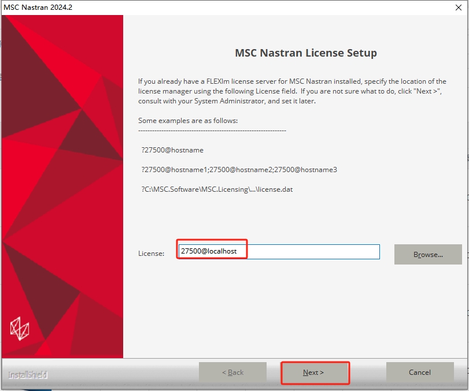The width and height of the screenshot is (469, 391).
Task: Click the InstallShield branding label
Action: click(x=26, y=375)
